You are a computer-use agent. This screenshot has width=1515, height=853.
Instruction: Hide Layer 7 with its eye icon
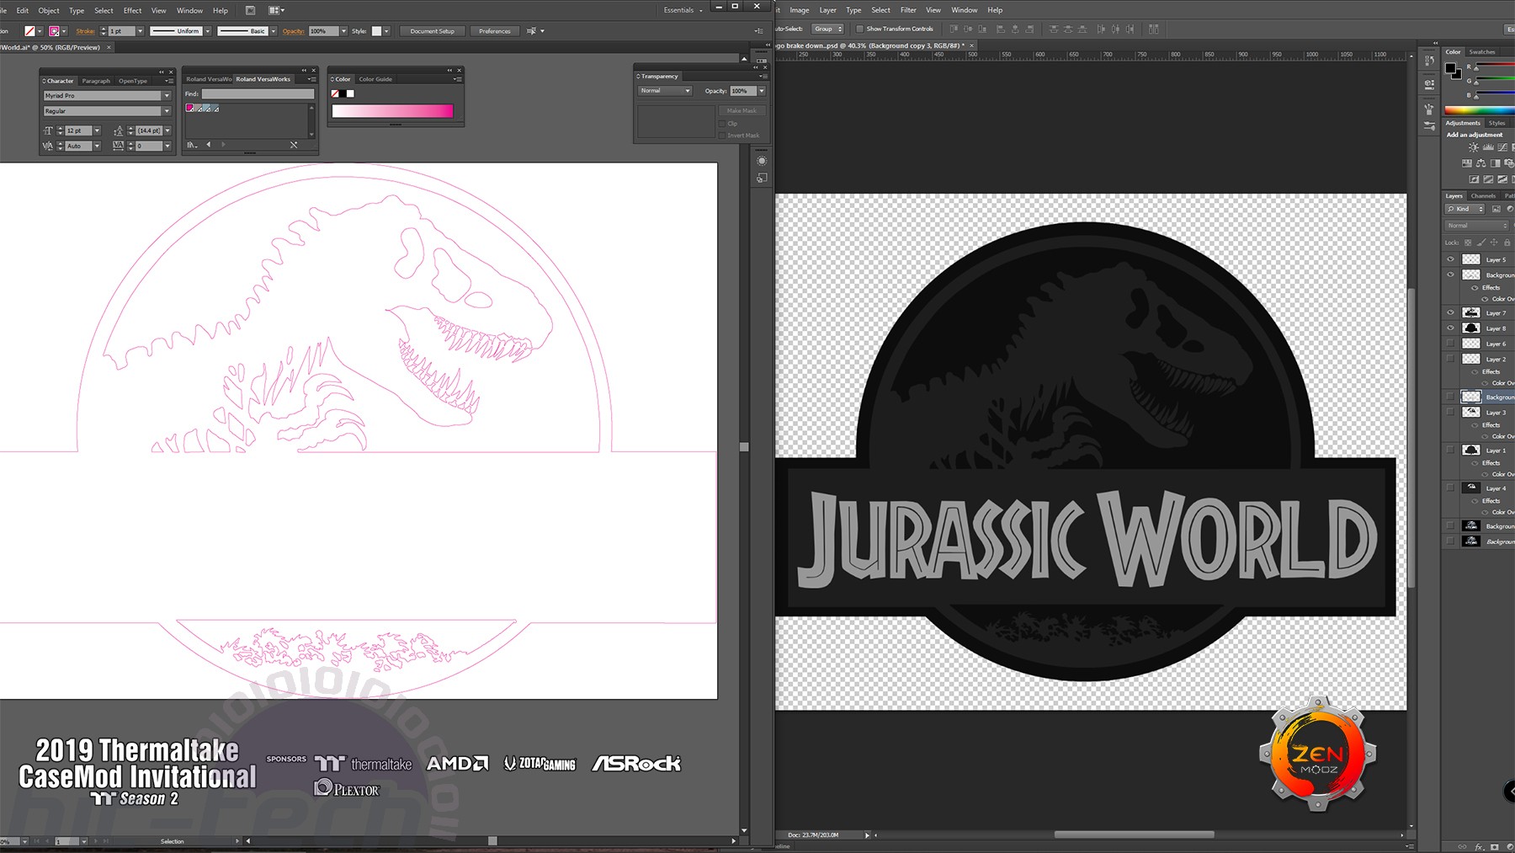click(x=1450, y=312)
